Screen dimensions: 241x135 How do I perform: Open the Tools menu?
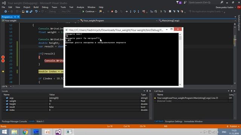pyautogui.click(x=63, y=7)
